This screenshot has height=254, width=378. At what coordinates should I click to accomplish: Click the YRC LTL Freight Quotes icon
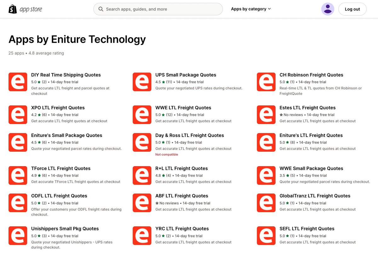[142, 236]
